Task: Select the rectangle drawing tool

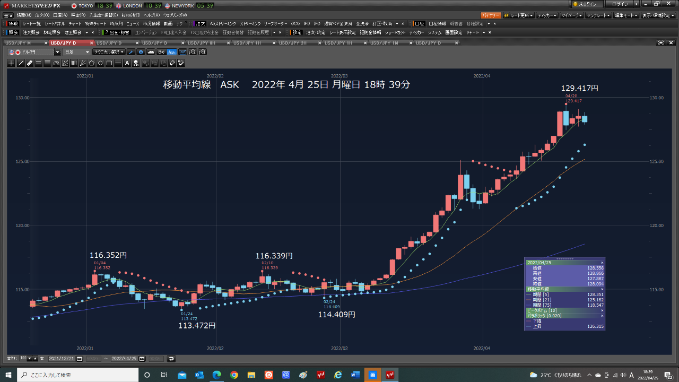Action: pyautogui.click(x=109, y=63)
